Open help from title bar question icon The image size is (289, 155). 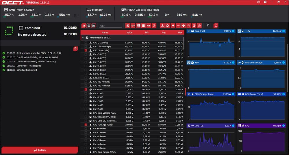click(258, 2)
